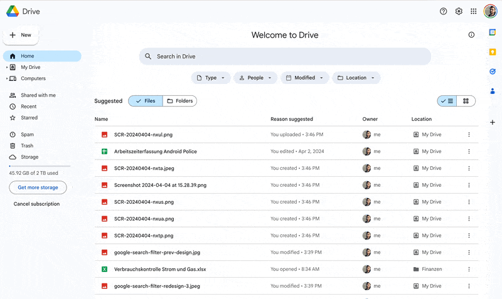Open Contacts in the side panel
The image size is (502, 299).
[x=493, y=91]
